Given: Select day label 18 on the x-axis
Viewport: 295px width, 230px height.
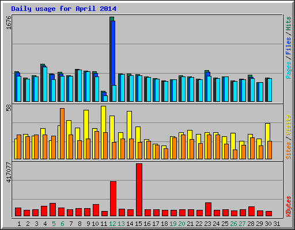Looking at the screenshot, I should [x=164, y=224].
